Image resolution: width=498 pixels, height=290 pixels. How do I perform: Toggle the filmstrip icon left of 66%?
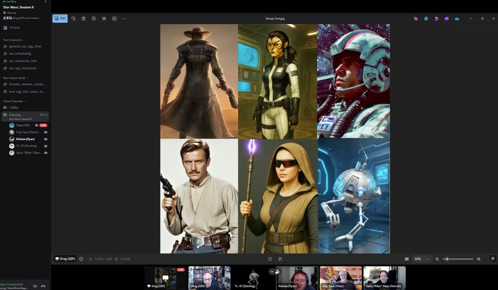(x=407, y=259)
